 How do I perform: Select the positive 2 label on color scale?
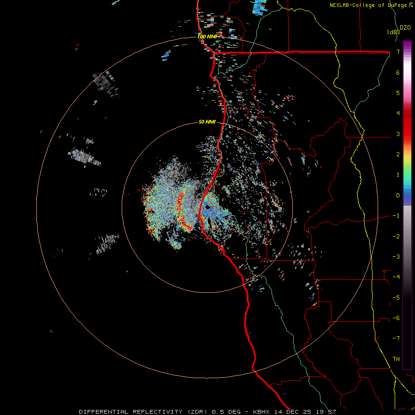point(398,154)
